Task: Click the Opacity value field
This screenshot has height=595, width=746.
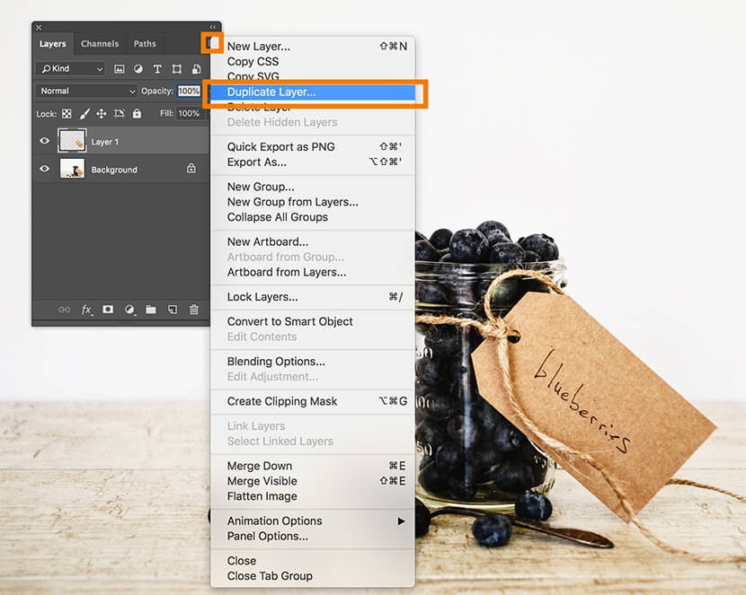Action: (189, 91)
